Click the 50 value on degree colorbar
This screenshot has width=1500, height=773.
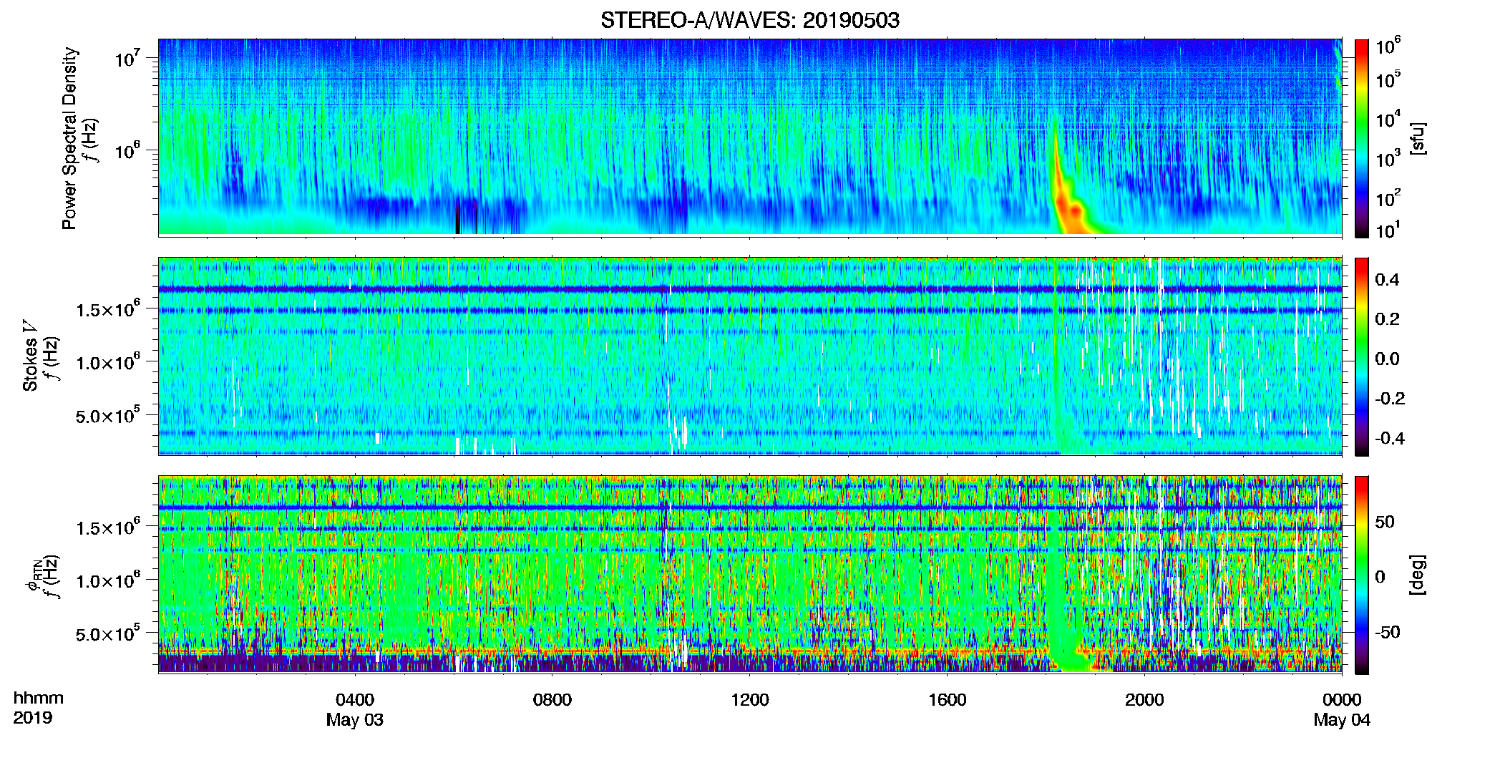click(x=1385, y=522)
